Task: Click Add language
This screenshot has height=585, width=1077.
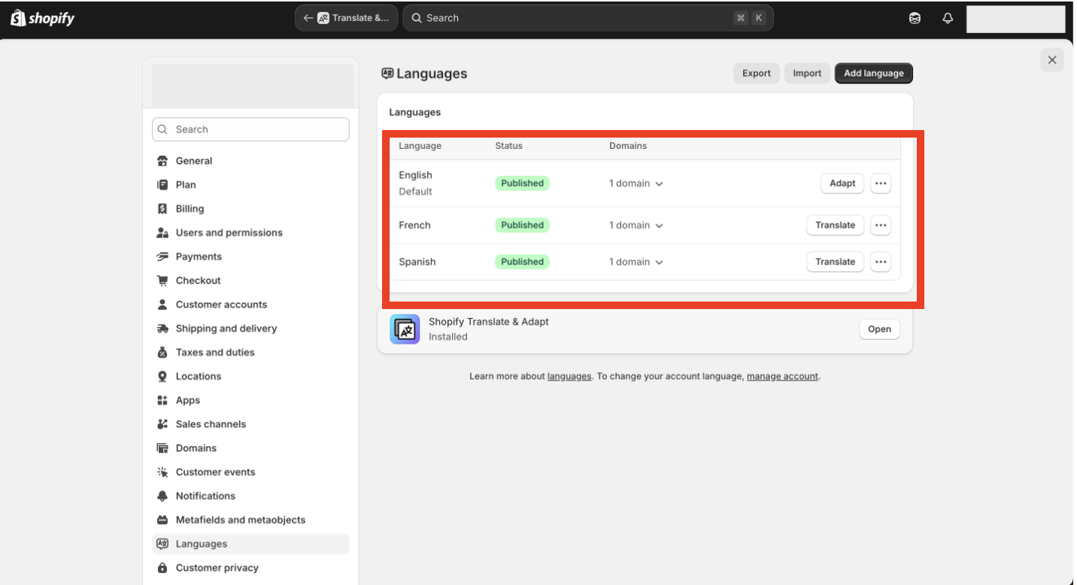Action: click(874, 73)
